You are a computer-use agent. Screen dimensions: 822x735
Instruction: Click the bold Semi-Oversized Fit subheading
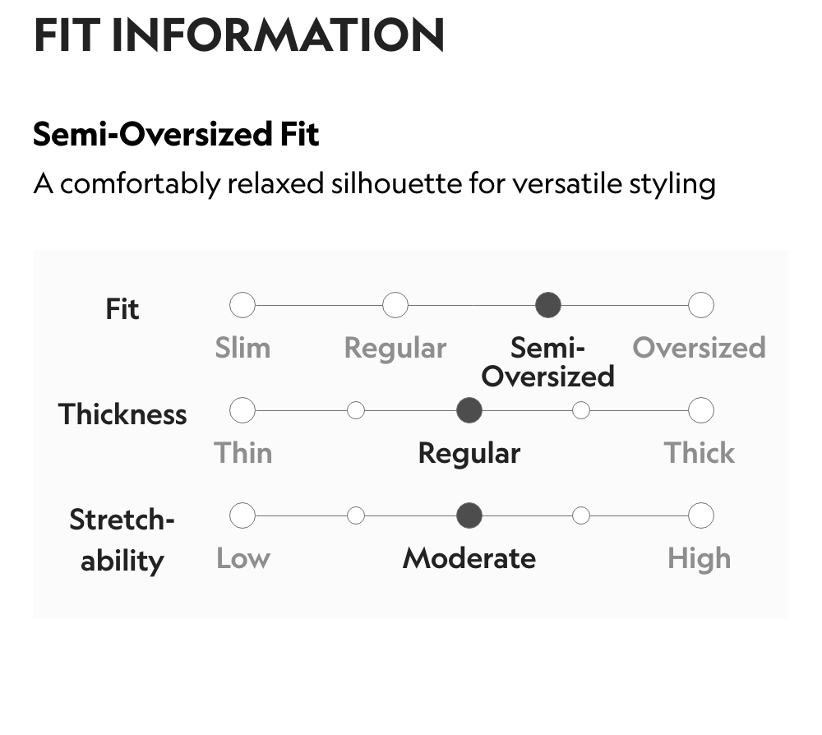[x=176, y=134]
